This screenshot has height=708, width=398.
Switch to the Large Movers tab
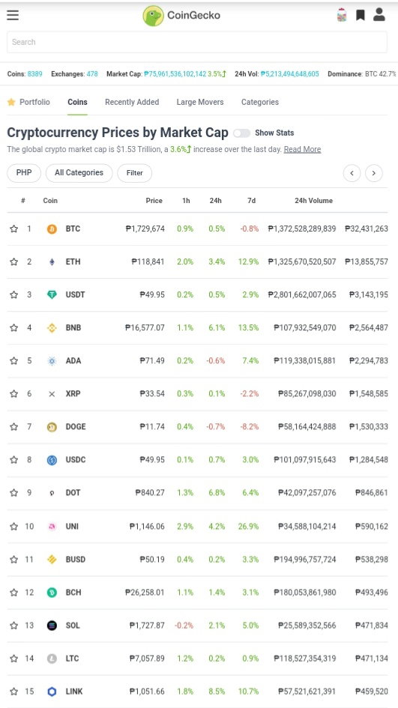tap(200, 102)
